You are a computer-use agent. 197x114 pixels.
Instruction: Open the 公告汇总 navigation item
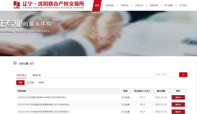139,5
